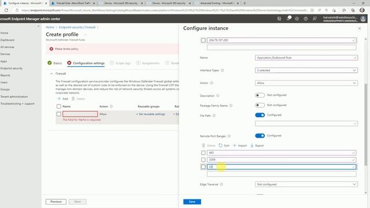Toggle Package Family Name switch
The image size is (370, 208).
(x=260, y=105)
